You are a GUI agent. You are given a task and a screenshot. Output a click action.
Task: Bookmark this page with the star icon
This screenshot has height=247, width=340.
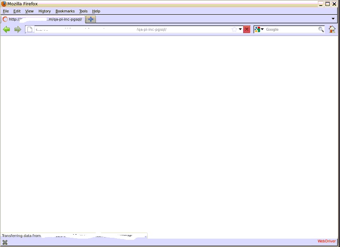click(x=234, y=30)
